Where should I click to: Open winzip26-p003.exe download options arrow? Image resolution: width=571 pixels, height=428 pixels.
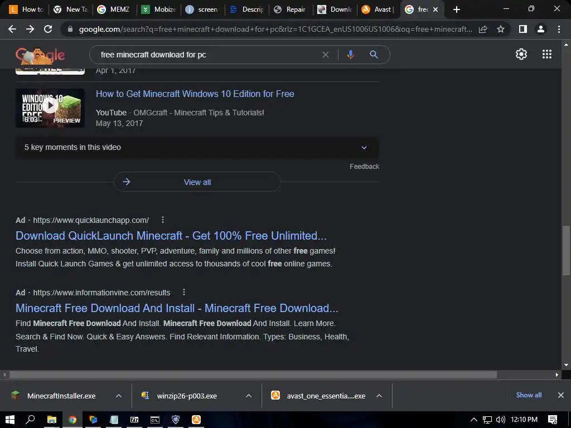pyautogui.click(x=249, y=396)
